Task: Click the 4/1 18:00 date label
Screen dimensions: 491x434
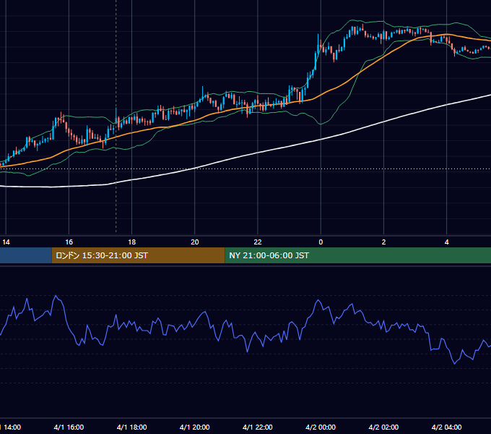Action: click(132, 427)
